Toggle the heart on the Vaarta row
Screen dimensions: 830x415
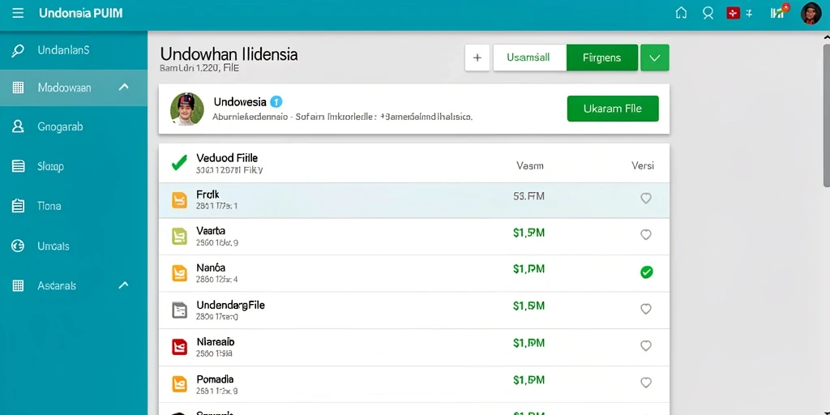(646, 234)
